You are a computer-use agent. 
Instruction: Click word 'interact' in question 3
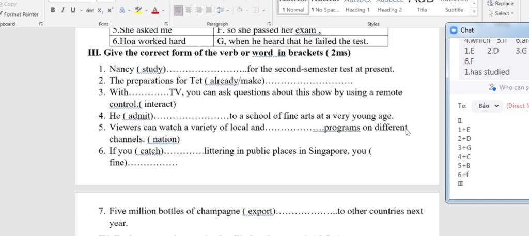pyautogui.click(x=158, y=104)
